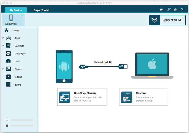The height and width of the screenshot is (133, 189).
Task: Open the house-shaped homepage icon in top bar
Action: click(175, 9)
